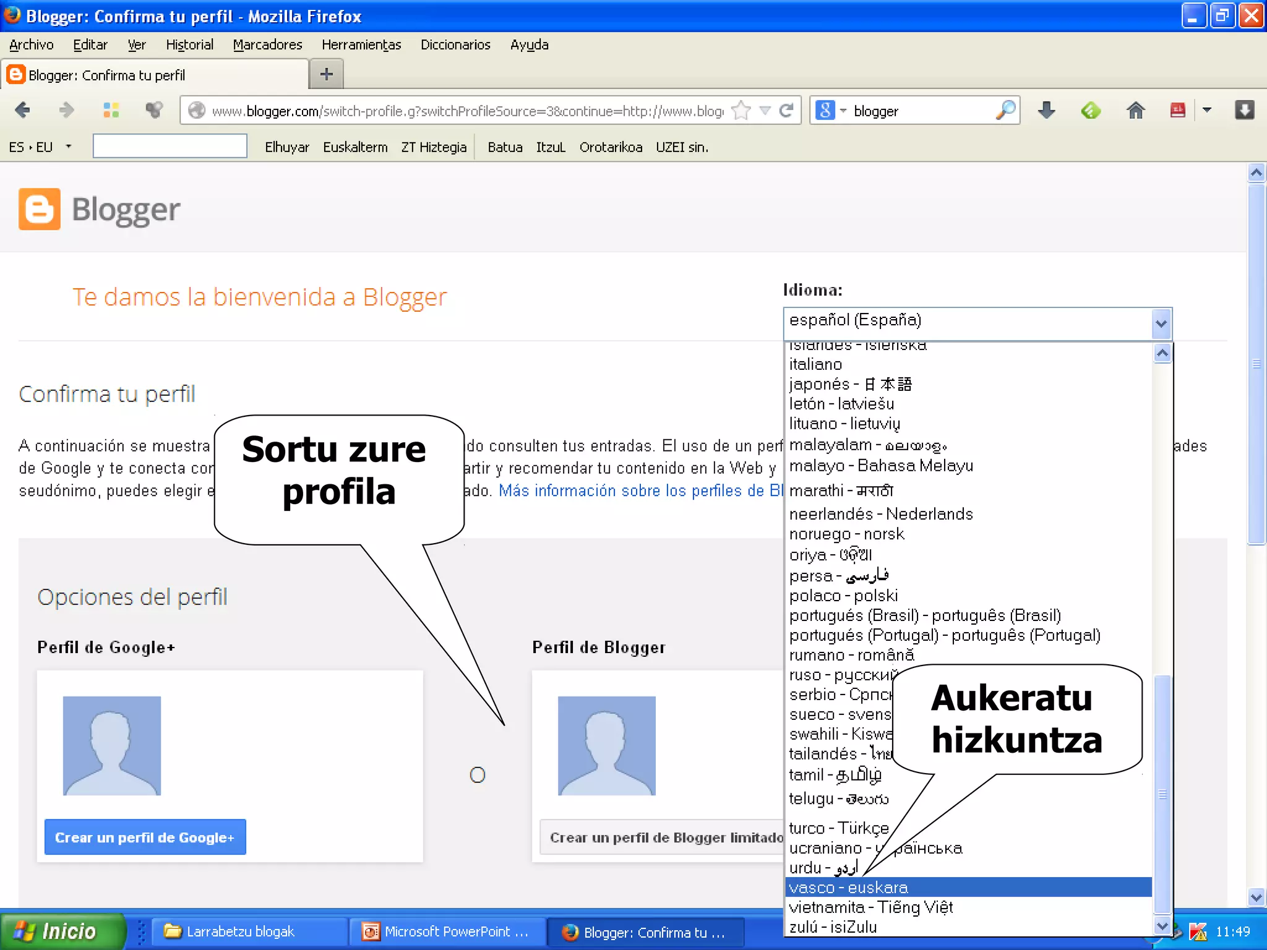Screen dimensions: 1267x950
Task: Click page scrollbar up arrow
Action: [x=1256, y=173]
